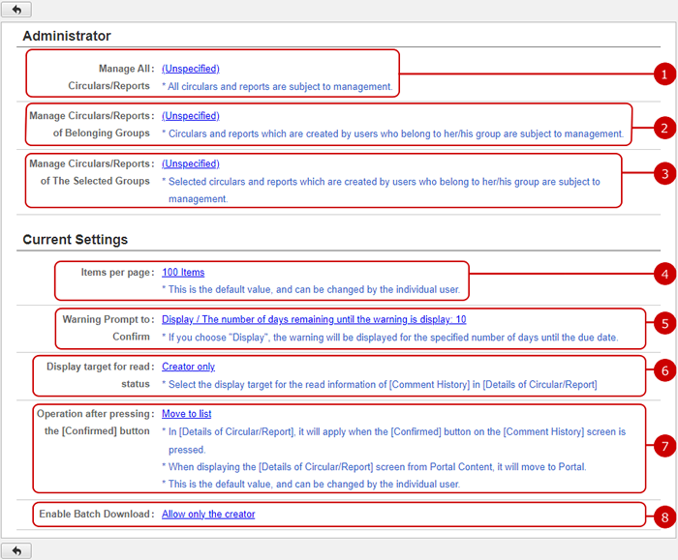Open the Creator only display target link
678x560 pixels.
coord(189,367)
